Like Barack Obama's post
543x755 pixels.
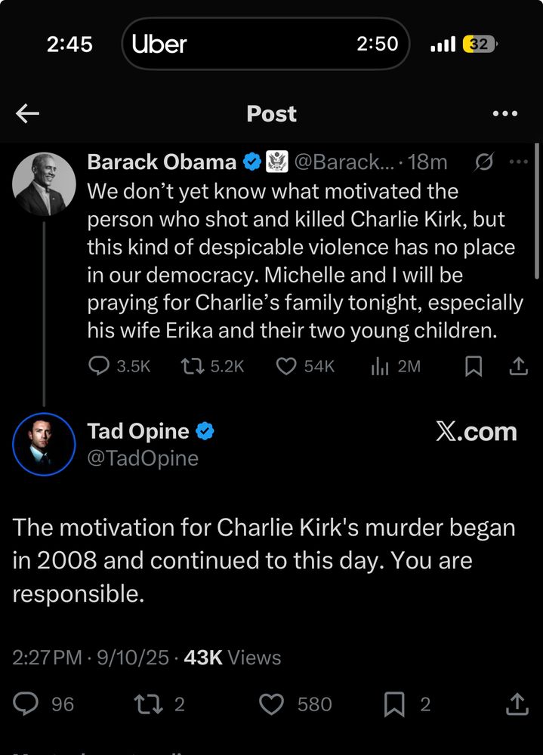coord(285,366)
